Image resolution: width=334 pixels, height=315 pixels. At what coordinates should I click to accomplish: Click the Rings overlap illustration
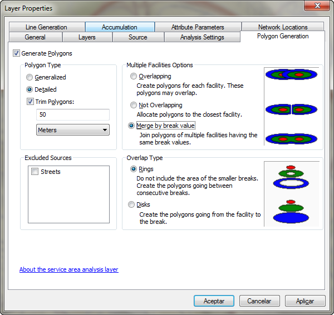click(291, 177)
